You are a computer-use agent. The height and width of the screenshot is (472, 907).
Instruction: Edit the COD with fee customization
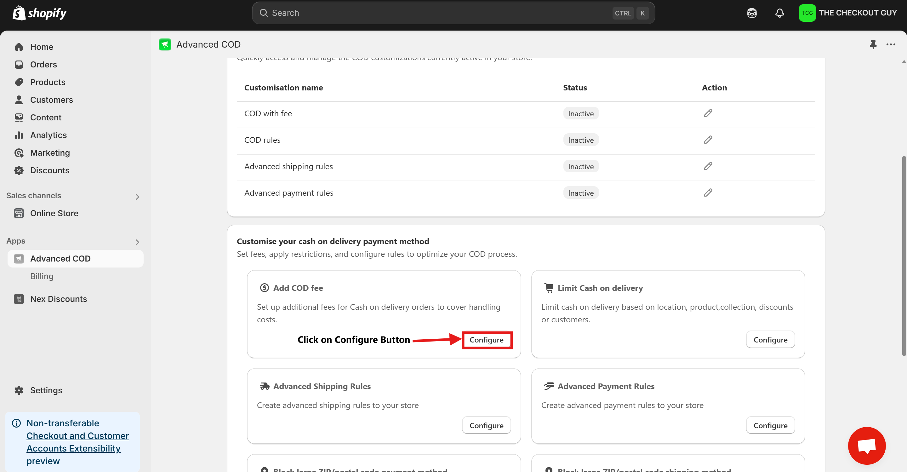(708, 113)
